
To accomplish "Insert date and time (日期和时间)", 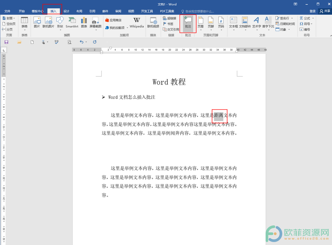I will coord(285,24).
